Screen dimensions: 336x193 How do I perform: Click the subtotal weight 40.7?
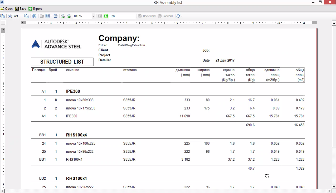point(251,169)
